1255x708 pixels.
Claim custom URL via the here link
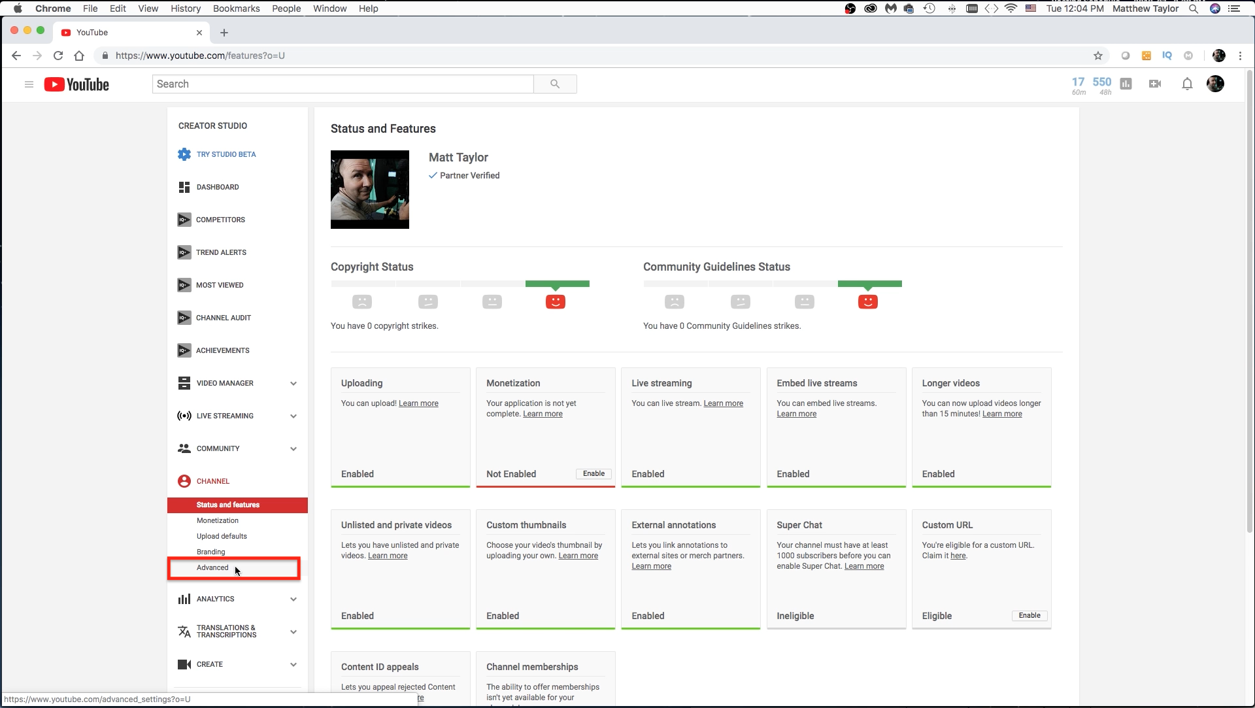[958, 556]
